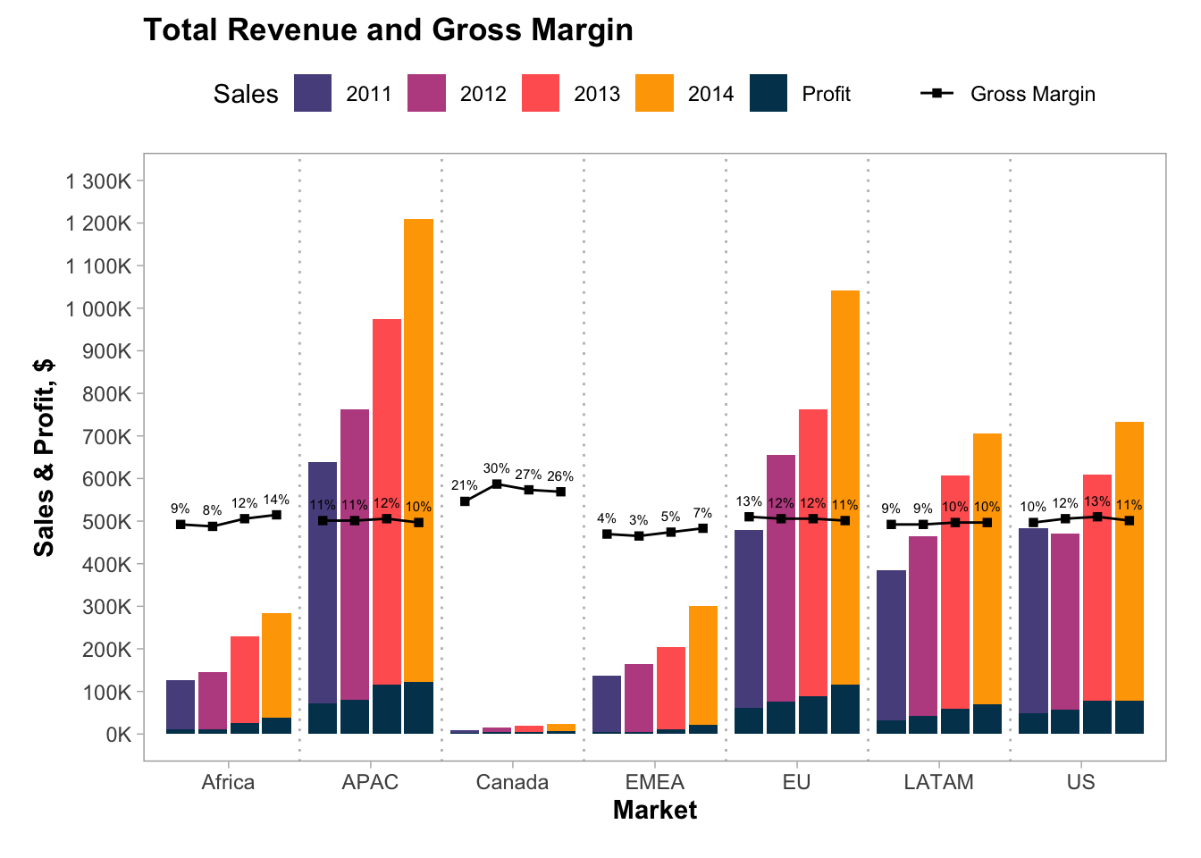Image resolution: width=1201 pixels, height=858 pixels.
Task: Expand the EU market group
Action: point(796,780)
